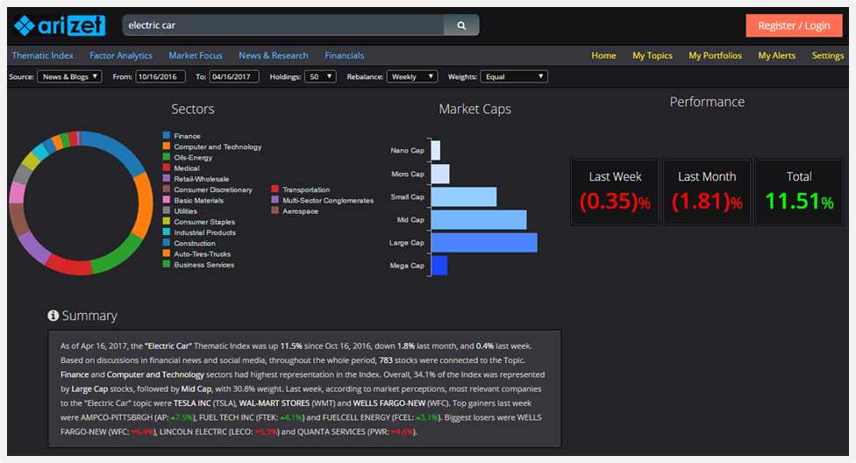Expand the Source News & Blogs dropdown
This screenshot has height=463, width=856.
tap(69, 76)
